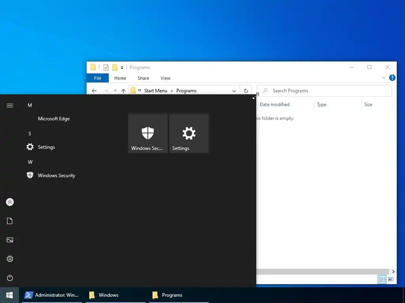
Task: Jump to letter S app group
Action: point(30,133)
